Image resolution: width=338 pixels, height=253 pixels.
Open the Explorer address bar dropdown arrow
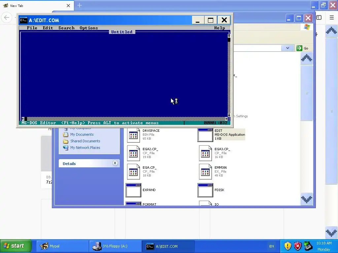coord(287,48)
